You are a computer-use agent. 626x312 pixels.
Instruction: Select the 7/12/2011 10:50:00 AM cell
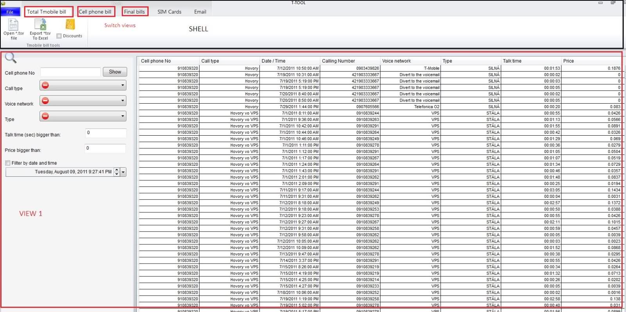click(x=290, y=68)
